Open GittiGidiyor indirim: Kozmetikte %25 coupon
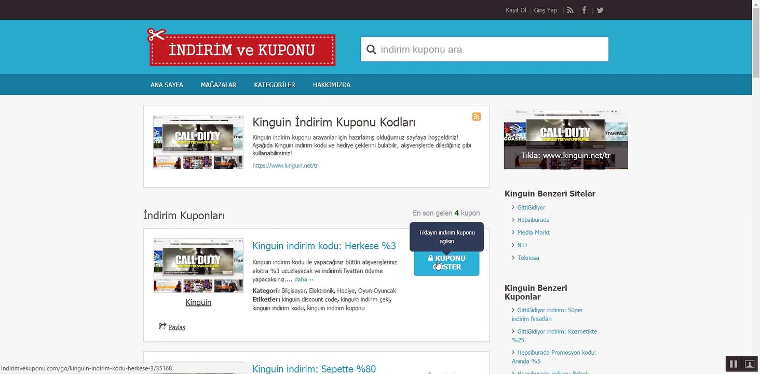The image size is (760, 374). pyautogui.click(x=554, y=336)
